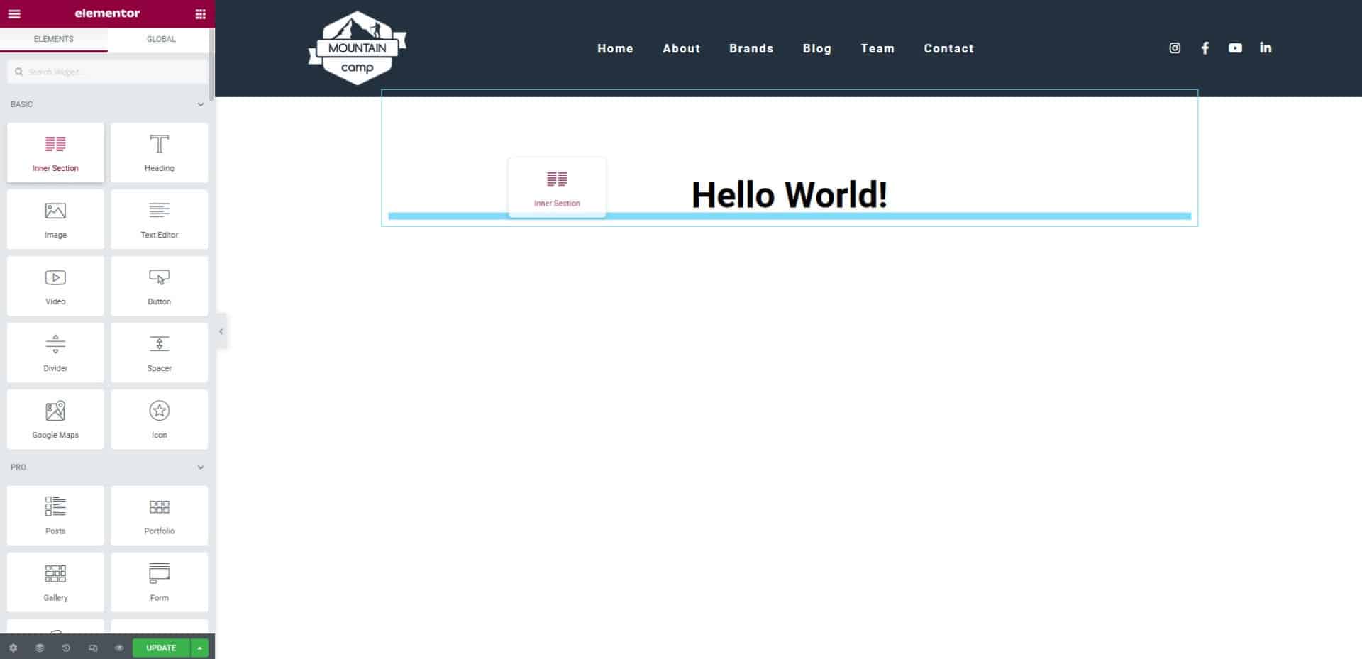Hide the Elementor side panel
Viewport: 1362px width, 659px height.
pyautogui.click(x=221, y=331)
